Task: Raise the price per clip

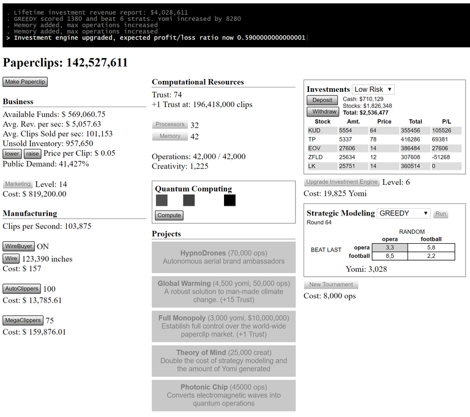Action: point(32,154)
